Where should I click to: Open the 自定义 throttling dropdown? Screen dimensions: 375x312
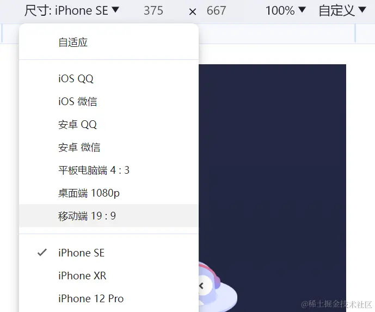tap(342, 10)
